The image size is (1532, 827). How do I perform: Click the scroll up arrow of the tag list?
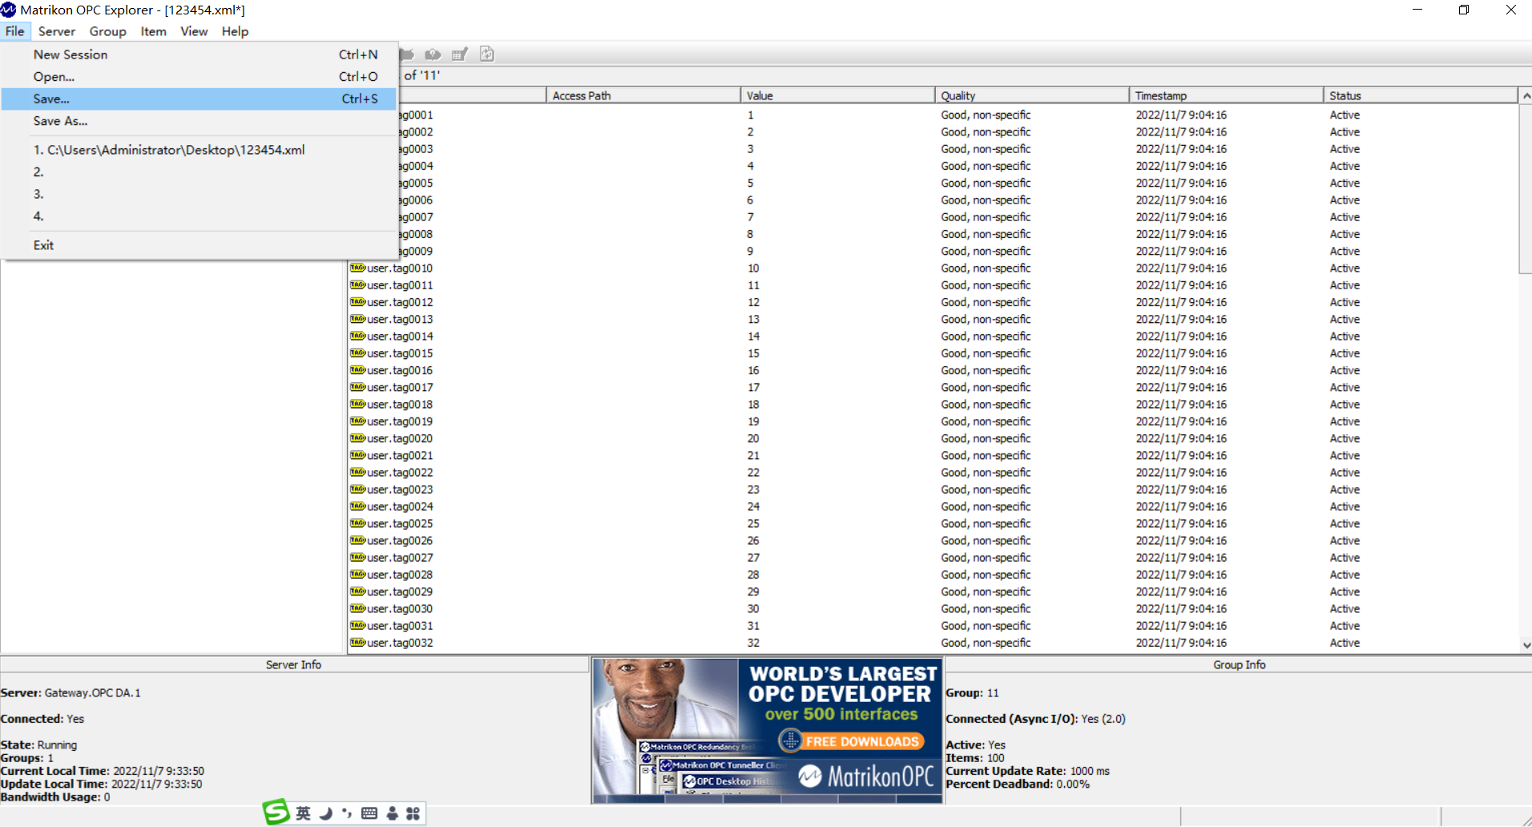tap(1526, 95)
